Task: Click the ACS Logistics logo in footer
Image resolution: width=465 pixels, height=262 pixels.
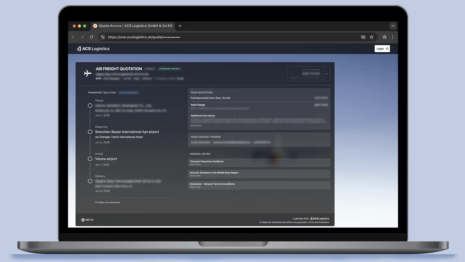Action: coord(319,219)
